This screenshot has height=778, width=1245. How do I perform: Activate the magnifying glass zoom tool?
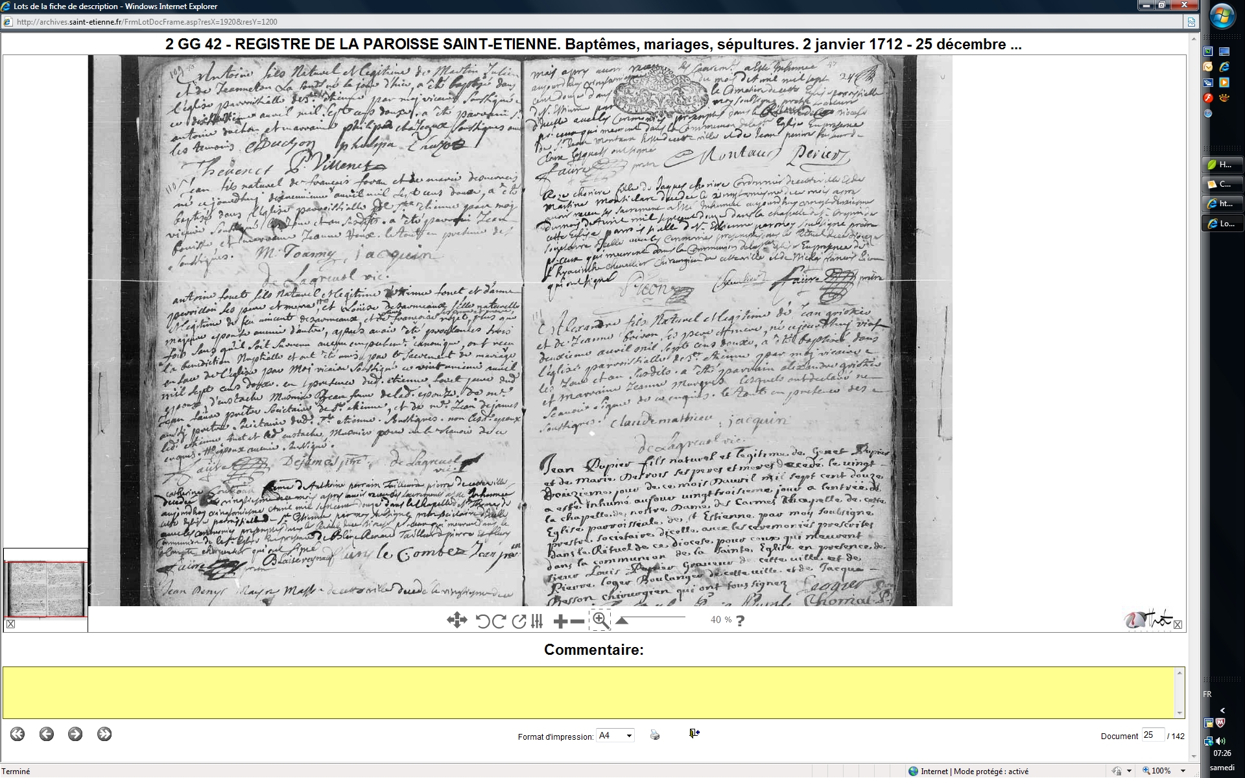tap(600, 620)
